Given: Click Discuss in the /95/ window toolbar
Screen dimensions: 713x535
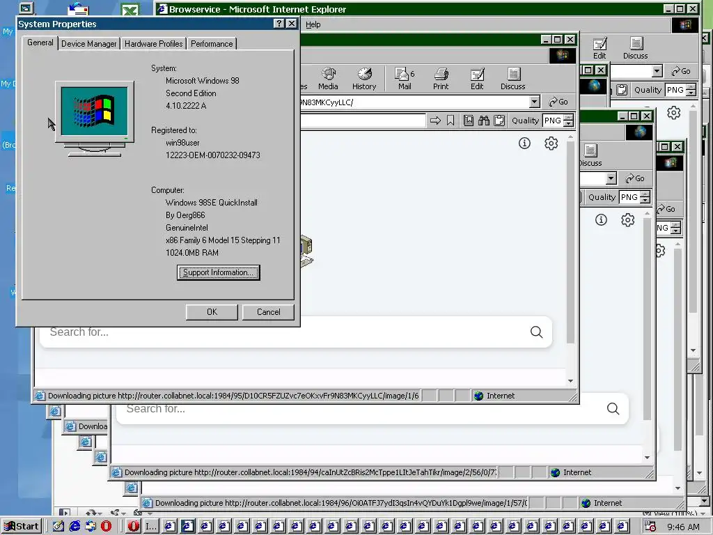Looking at the screenshot, I should [513, 79].
